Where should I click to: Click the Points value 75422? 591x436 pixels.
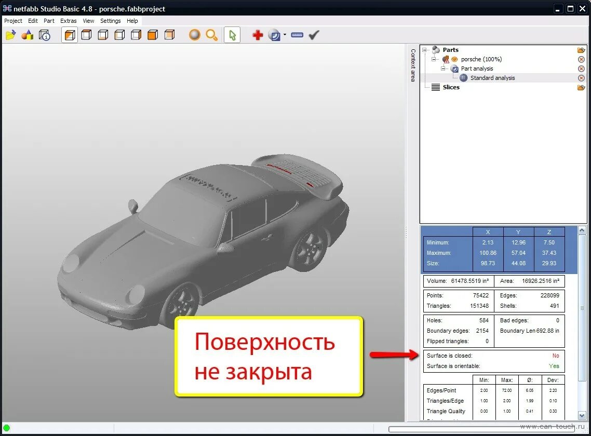[x=480, y=295]
